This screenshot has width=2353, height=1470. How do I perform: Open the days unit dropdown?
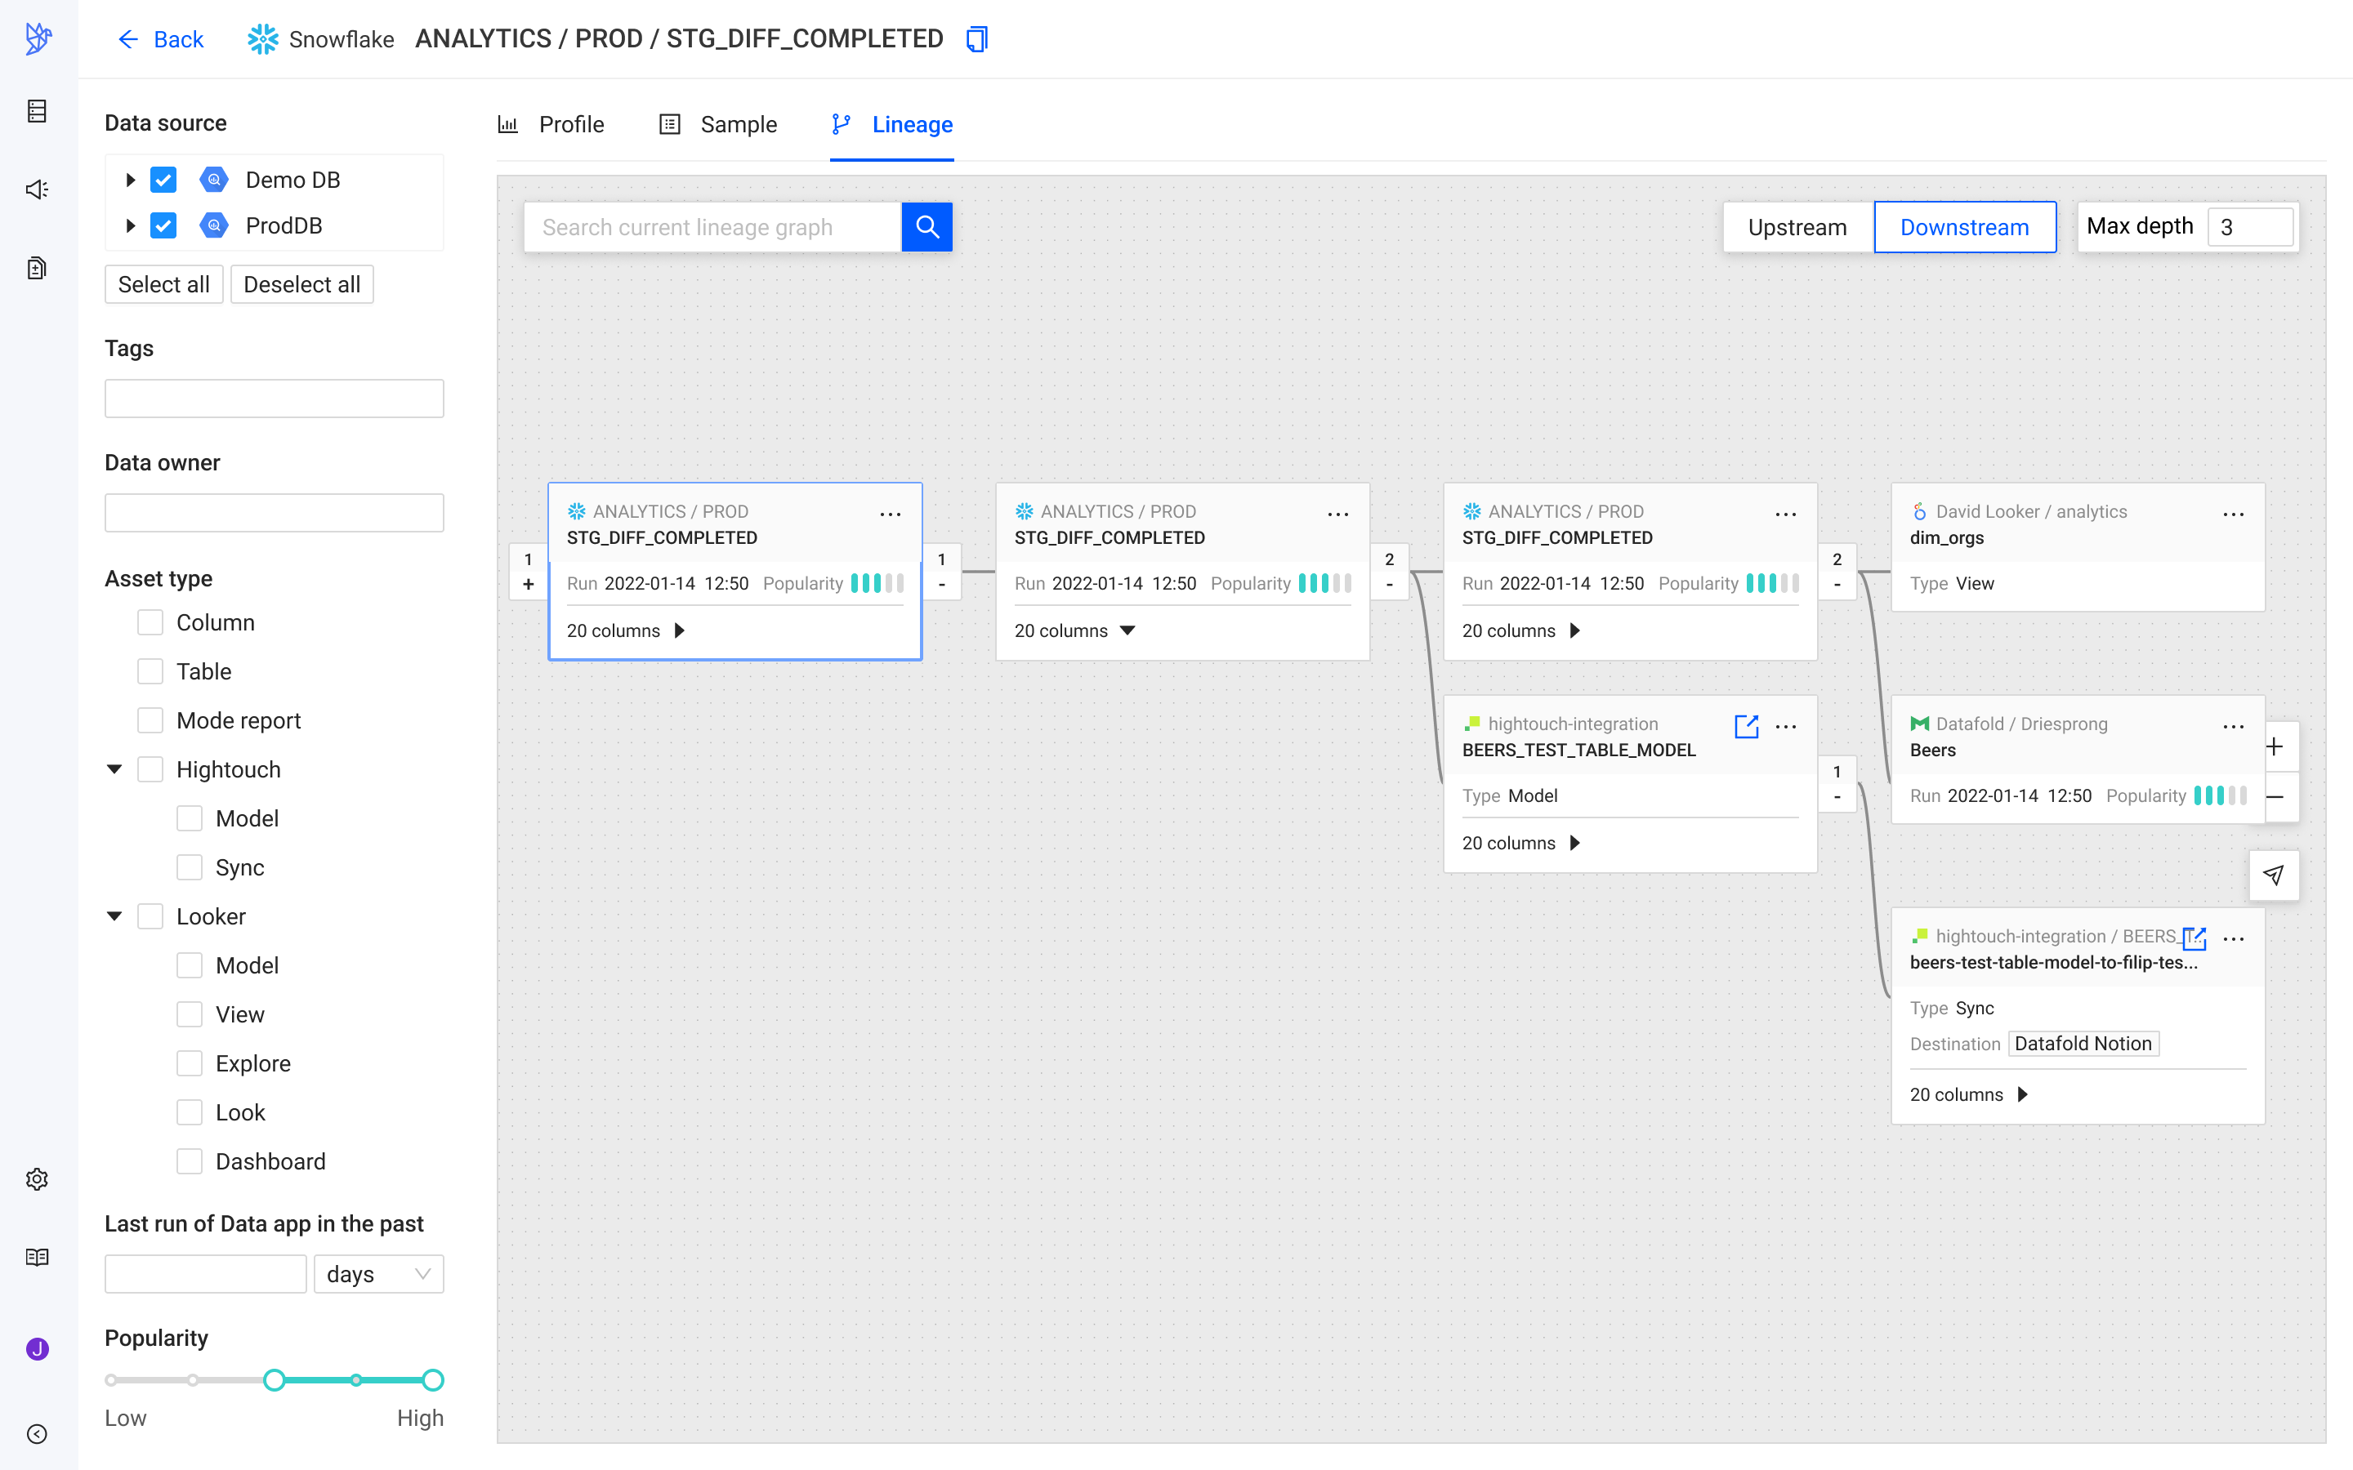378,1274
